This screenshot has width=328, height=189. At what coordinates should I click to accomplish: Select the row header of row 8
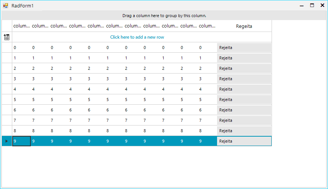tap(7, 131)
